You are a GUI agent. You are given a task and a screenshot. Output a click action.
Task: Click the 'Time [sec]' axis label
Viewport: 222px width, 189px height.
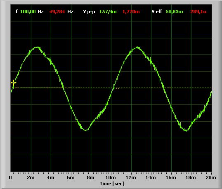112,184
